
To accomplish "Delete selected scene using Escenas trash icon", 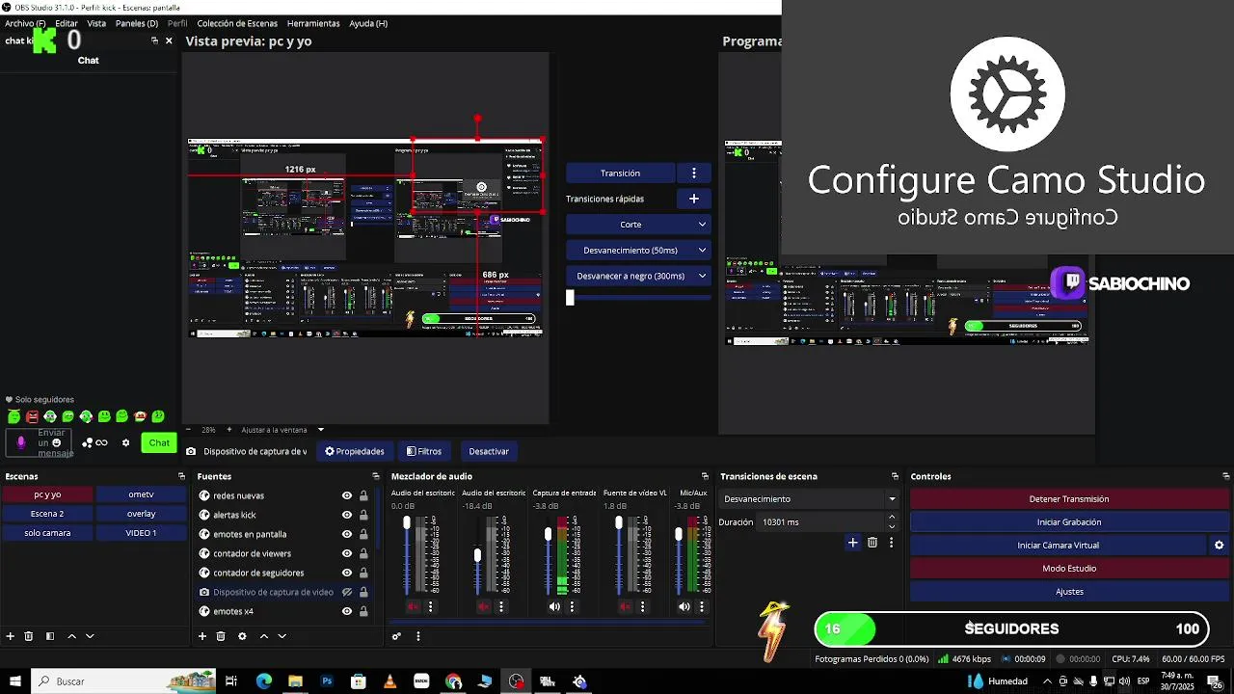I will coord(29,636).
